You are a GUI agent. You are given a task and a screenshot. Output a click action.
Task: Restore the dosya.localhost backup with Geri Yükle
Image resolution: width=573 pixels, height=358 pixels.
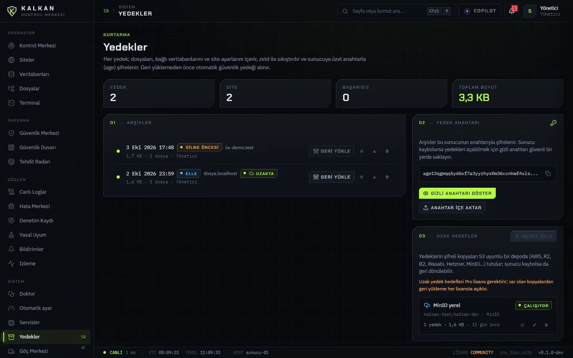(x=332, y=177)
